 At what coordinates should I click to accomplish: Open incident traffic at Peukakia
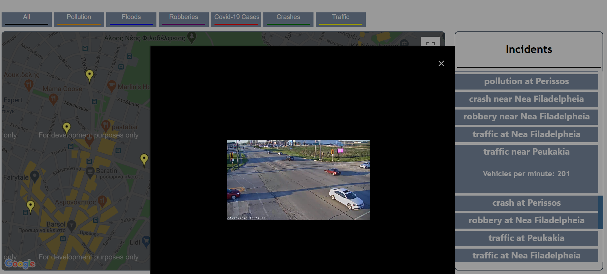(526, 238)
